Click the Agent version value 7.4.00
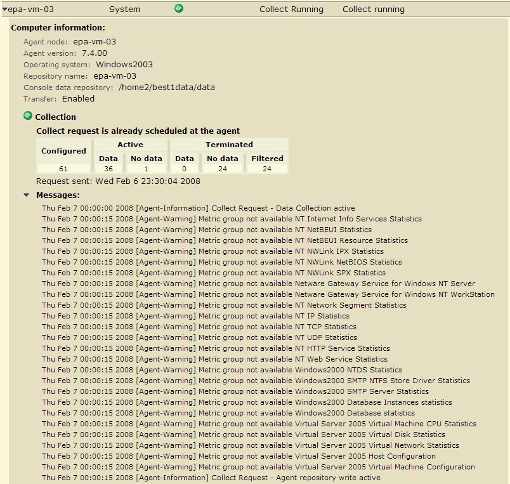This screenshot has width=510, height=484. (x=95, y=53)
